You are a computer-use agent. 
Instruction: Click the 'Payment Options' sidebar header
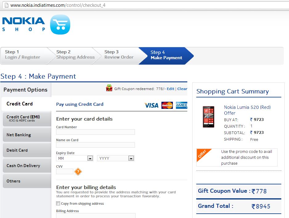(x=26, y=90)
